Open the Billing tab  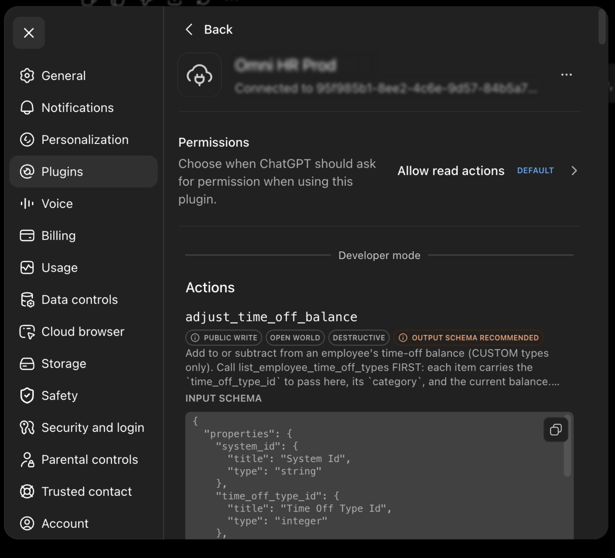tap(83, 236)
